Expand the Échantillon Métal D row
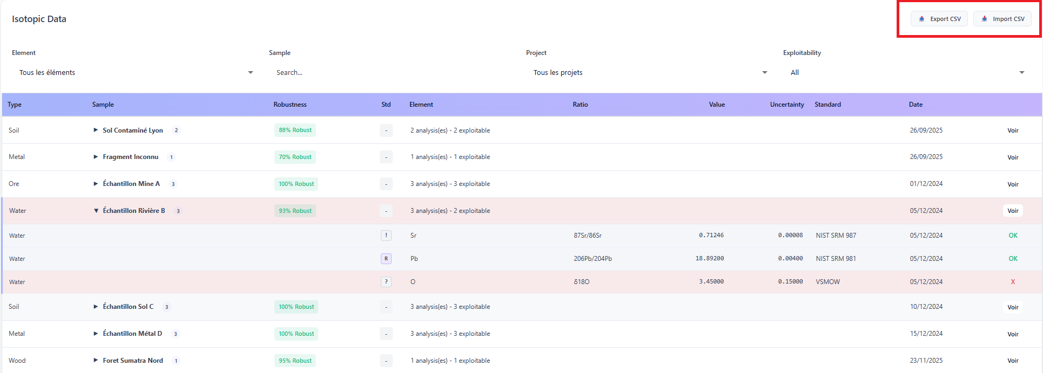The height and width of the screenshot is (373, 1043). 96,334
